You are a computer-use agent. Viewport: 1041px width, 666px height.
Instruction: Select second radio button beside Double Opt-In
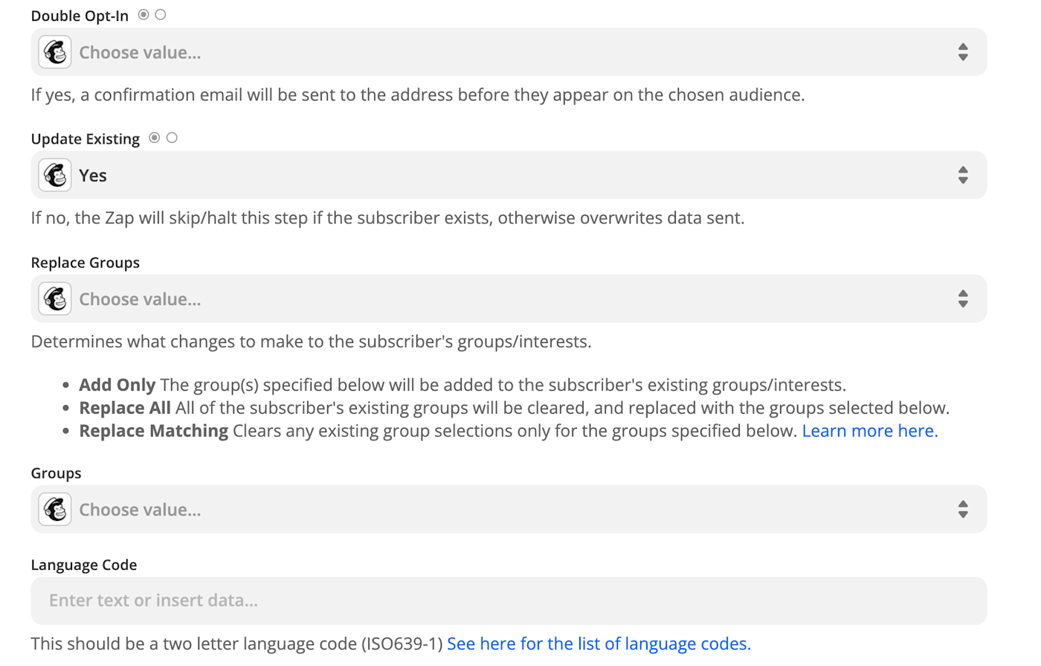161,15
